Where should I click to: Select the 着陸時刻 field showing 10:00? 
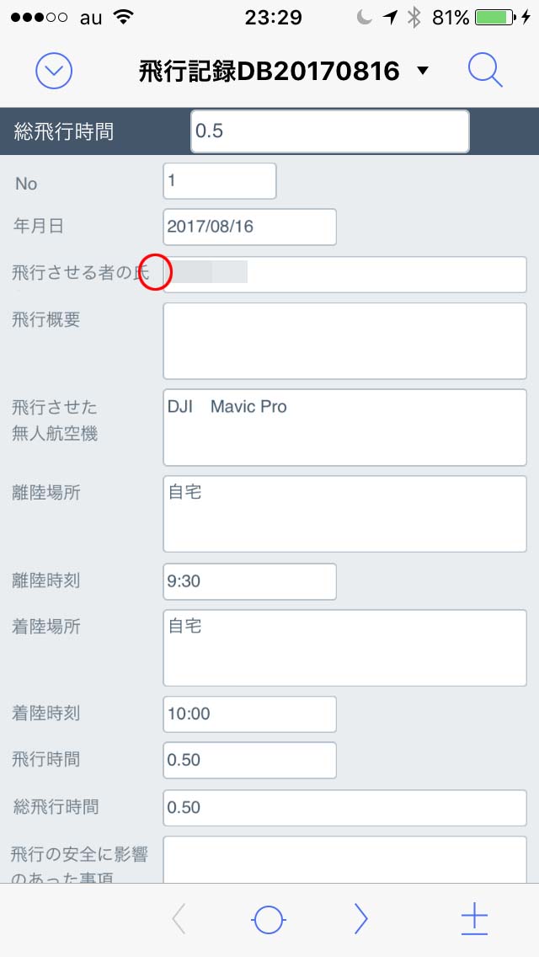249,714
